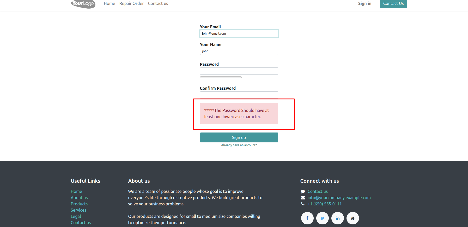Click into the Password field
This screenshot has width=468, height=227.
[x=239, y=71]
